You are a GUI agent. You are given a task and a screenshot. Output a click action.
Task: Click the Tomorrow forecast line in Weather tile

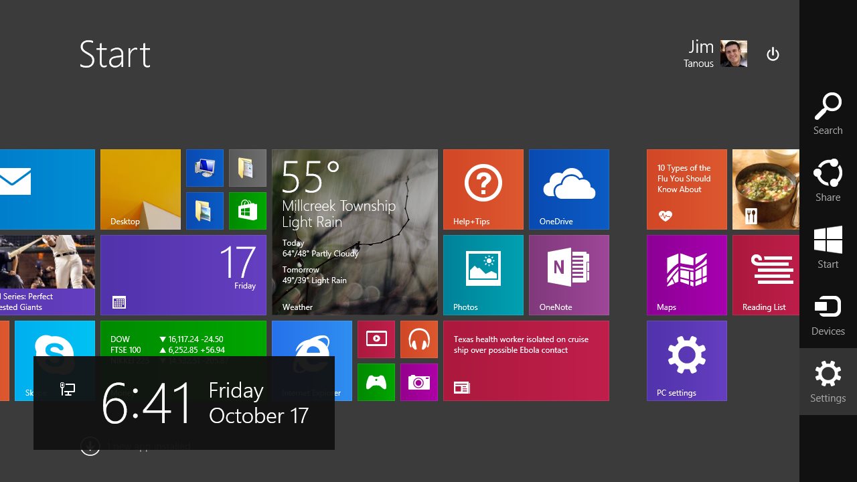click(x=315, y=275)
